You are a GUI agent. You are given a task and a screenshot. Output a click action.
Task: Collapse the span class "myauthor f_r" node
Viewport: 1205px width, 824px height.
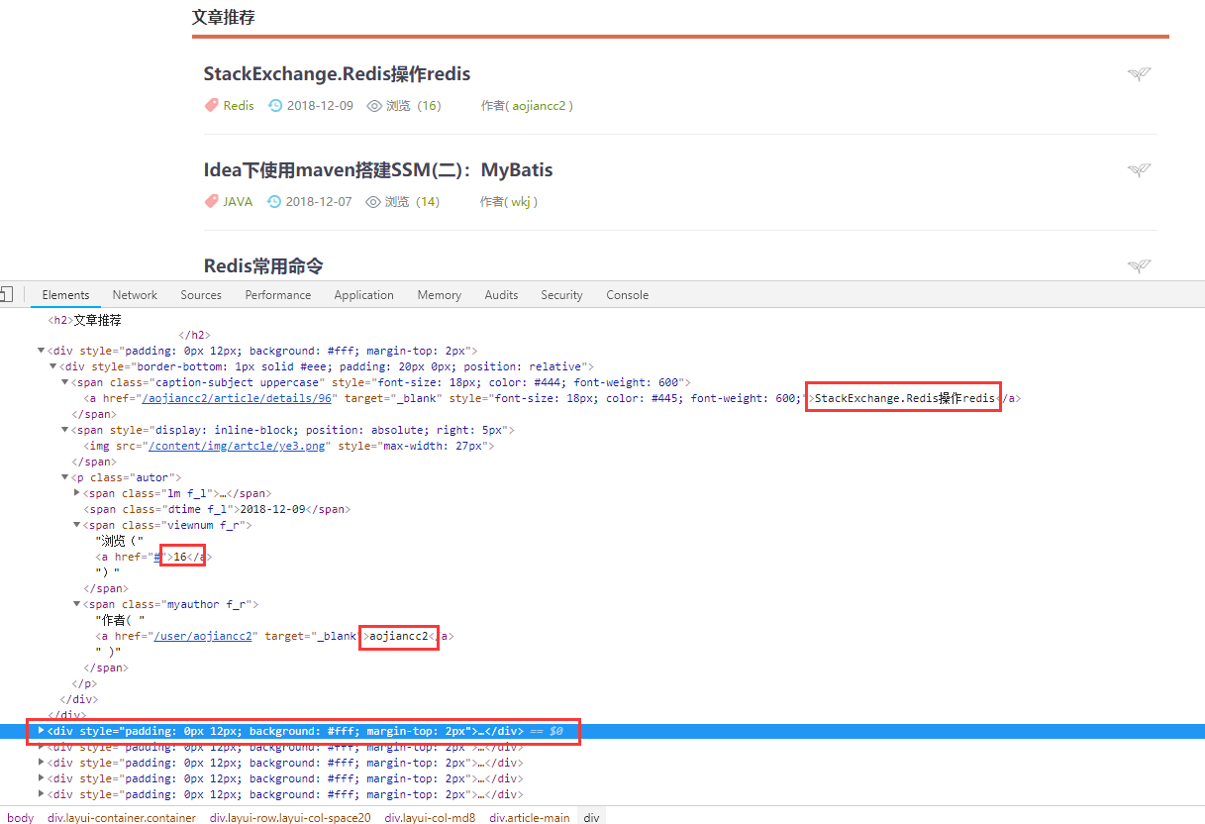point(77,604)
